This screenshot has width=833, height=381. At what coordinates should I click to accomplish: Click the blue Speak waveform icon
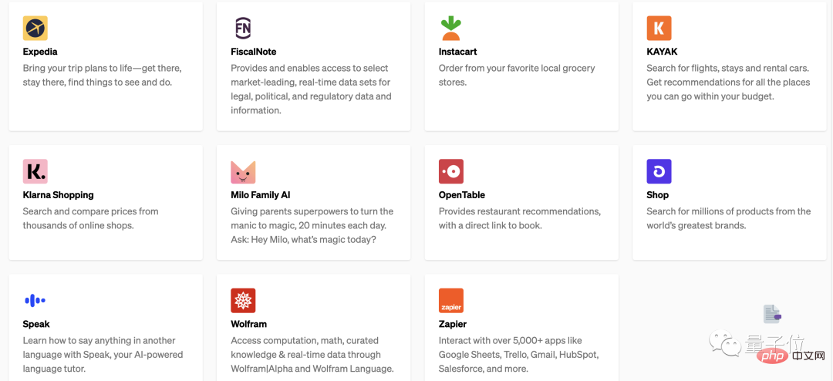(x=35, y=300)
